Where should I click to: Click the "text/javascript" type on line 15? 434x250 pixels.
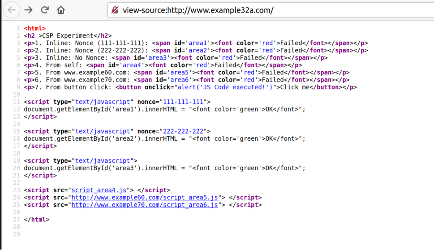(103, 131)
